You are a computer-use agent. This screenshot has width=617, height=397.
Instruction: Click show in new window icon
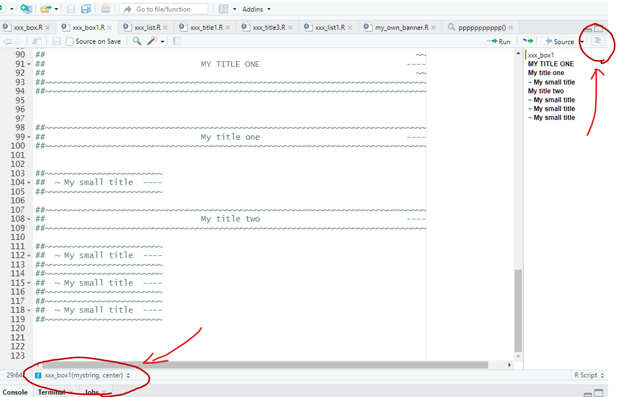coord(37,41)
